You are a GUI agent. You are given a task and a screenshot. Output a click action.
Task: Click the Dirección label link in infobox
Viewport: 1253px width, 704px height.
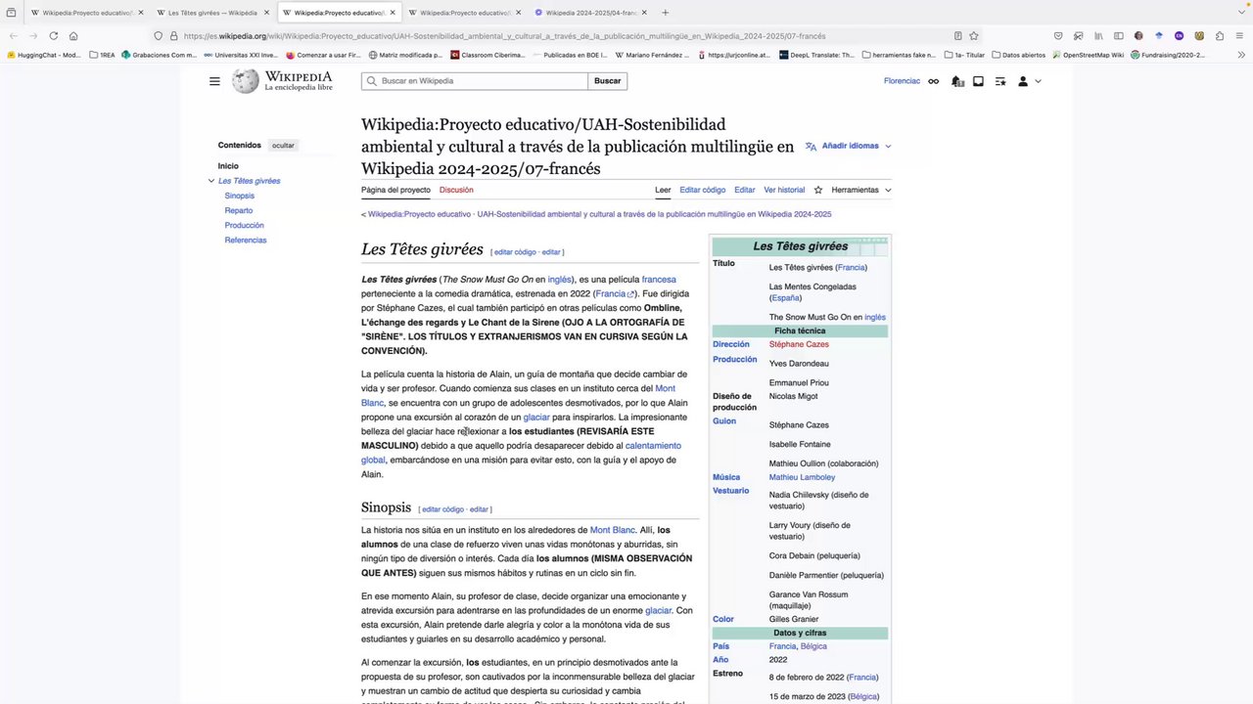(x=731, y=344)
